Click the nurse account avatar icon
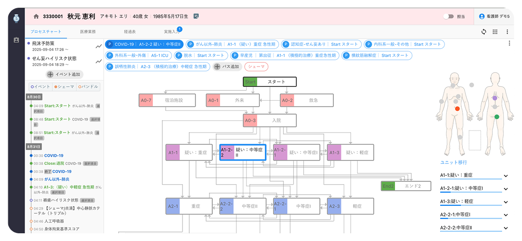This screenshot has width=522, height=241. point(482,16)
